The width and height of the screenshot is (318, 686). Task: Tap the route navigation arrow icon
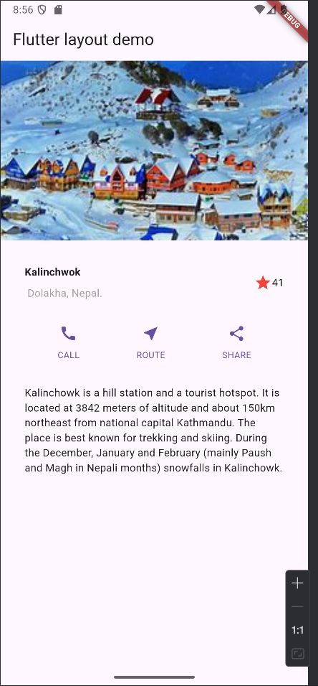click(x=150, y=334)
